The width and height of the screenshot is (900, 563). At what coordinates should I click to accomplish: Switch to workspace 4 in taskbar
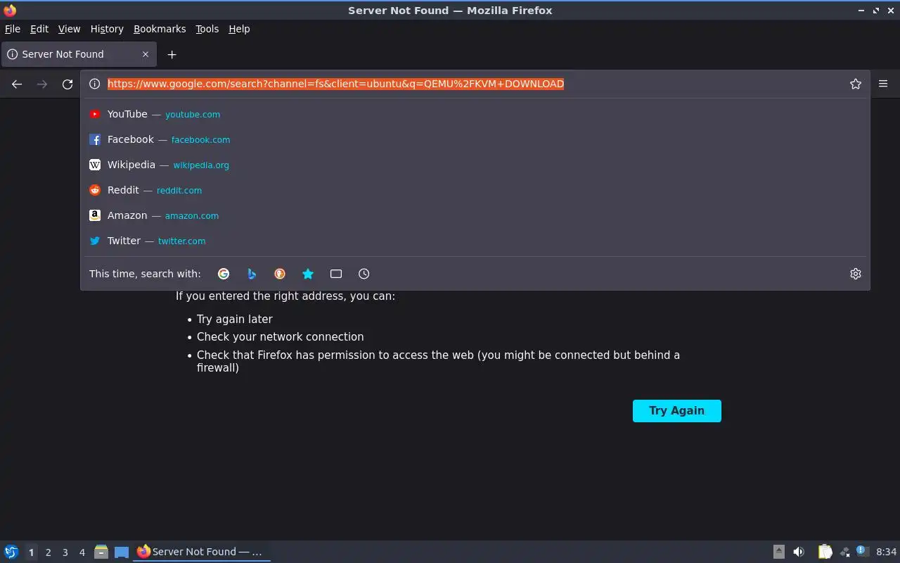(82, 552)
